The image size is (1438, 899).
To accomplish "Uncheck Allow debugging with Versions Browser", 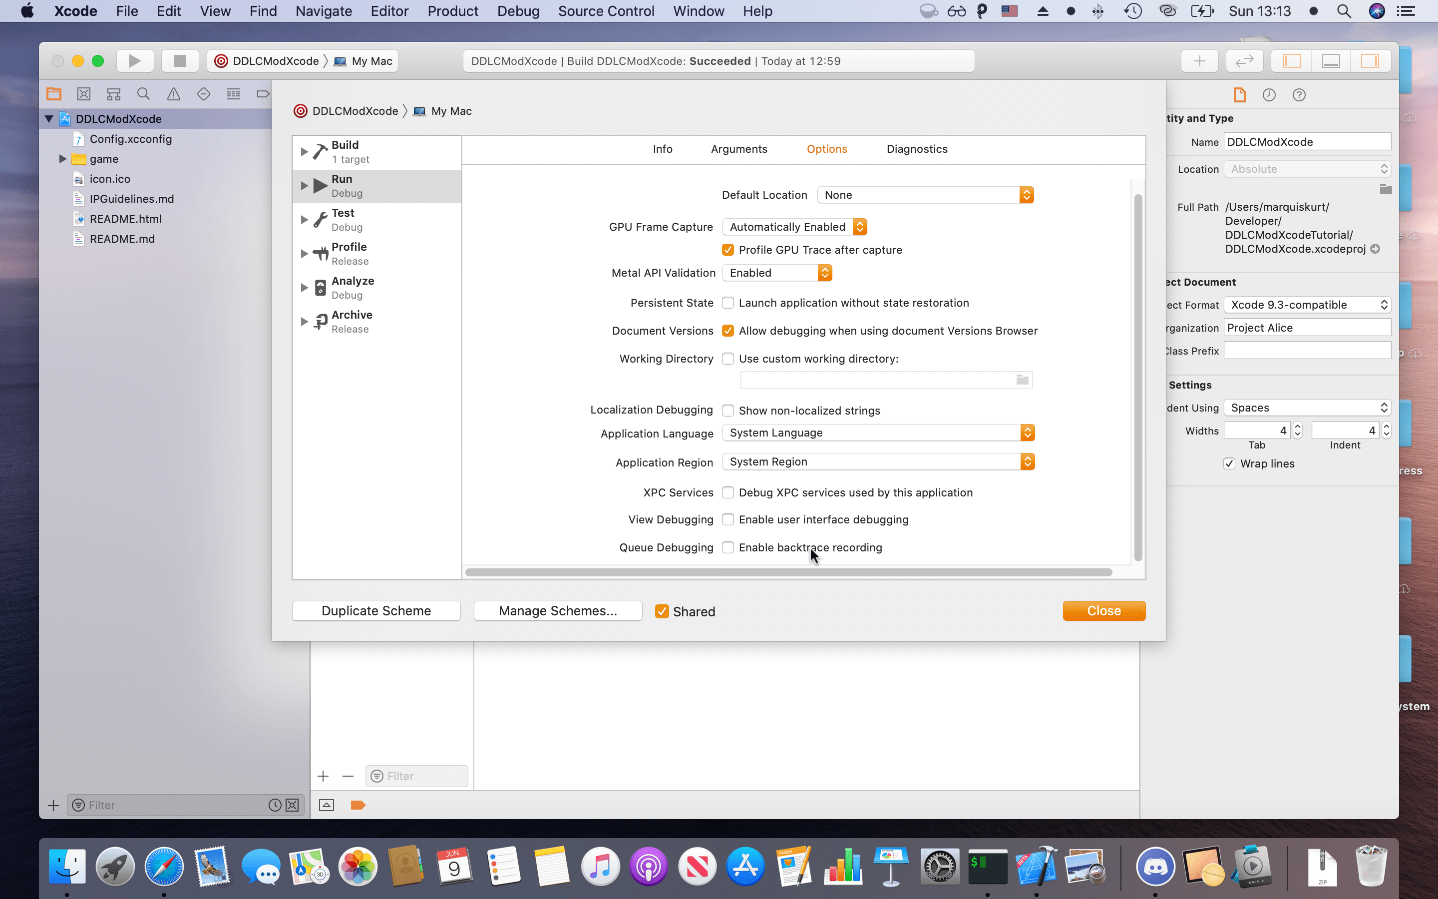I will [x=728, y=331].
